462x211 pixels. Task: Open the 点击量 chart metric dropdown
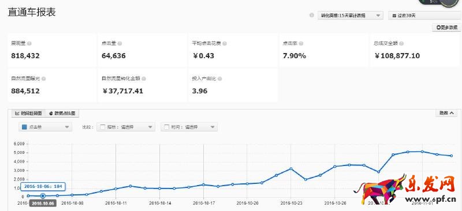(46, 127)
